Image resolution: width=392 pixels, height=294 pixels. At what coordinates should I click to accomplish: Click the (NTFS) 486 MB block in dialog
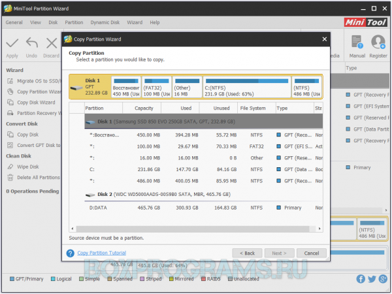coord(306,87)
